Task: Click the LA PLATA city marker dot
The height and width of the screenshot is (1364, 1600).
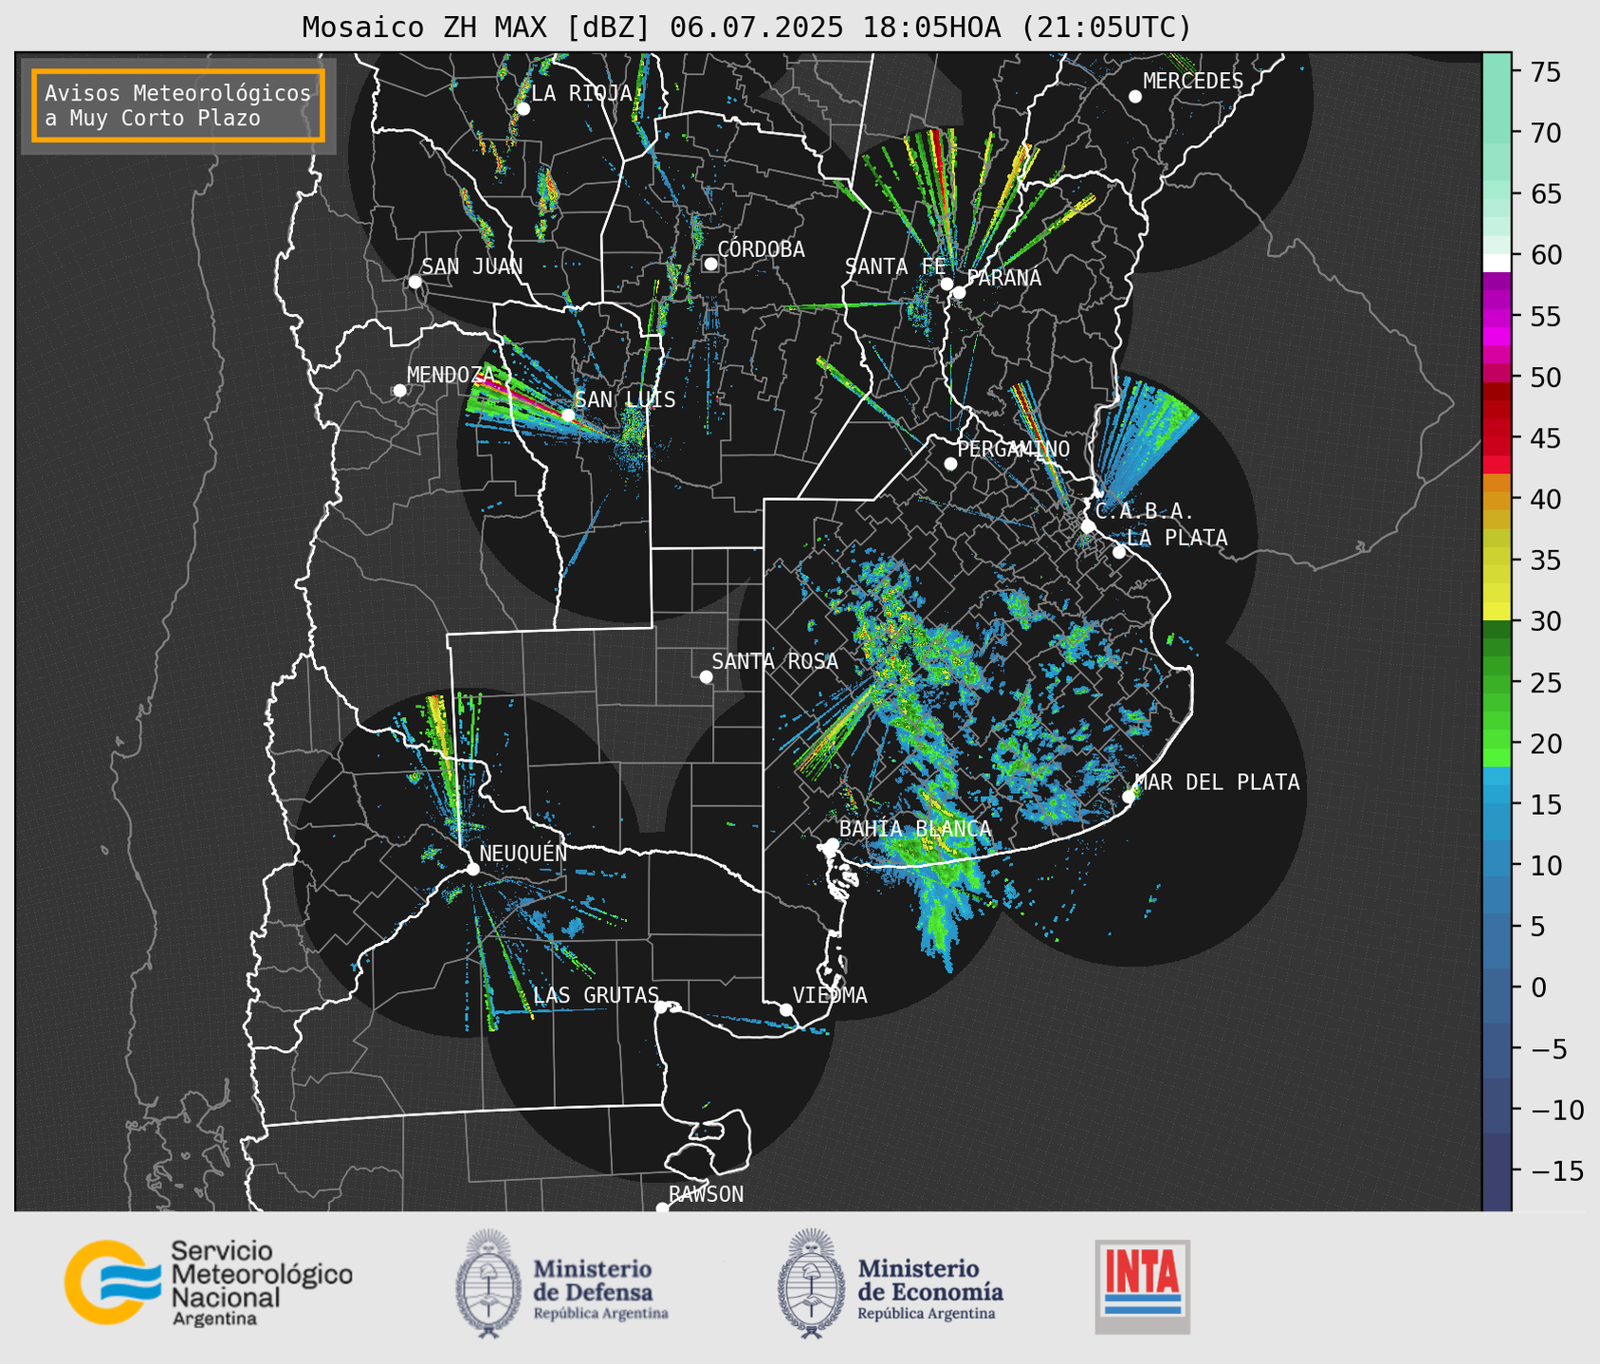Action: point(1119,552)
